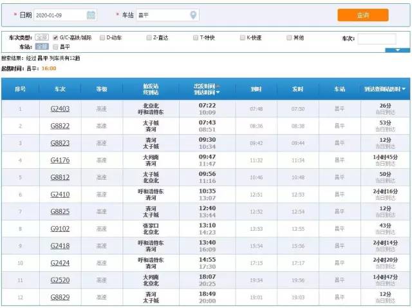This screenshot has width=412, height=308.
Task: Open train G2424 details link
Action: tap(60, 263)
